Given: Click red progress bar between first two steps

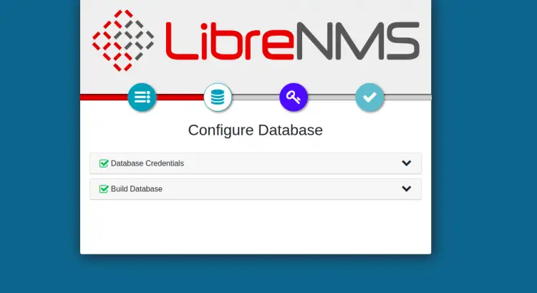Looking at the screenshot, I should point(180,97).
